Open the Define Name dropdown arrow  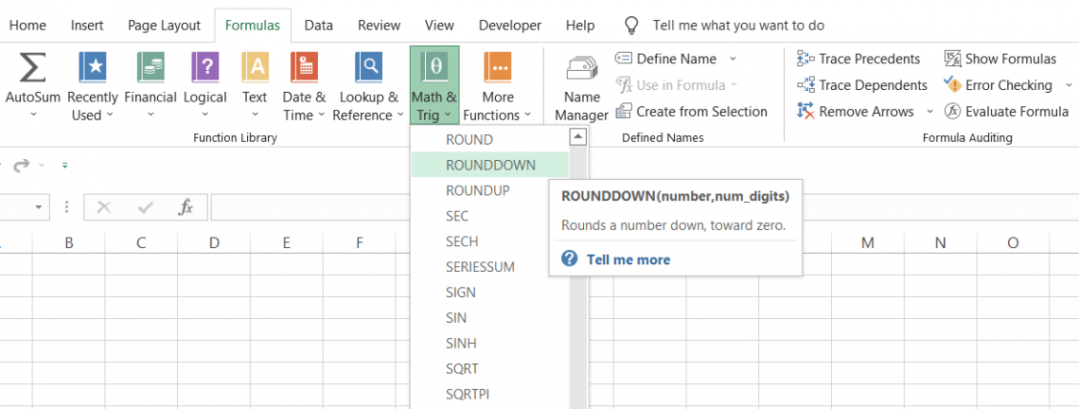tap(733, 59)
